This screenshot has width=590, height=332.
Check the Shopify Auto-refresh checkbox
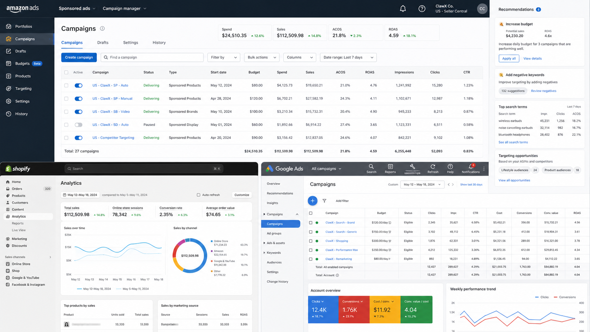[x=198, y=195]
